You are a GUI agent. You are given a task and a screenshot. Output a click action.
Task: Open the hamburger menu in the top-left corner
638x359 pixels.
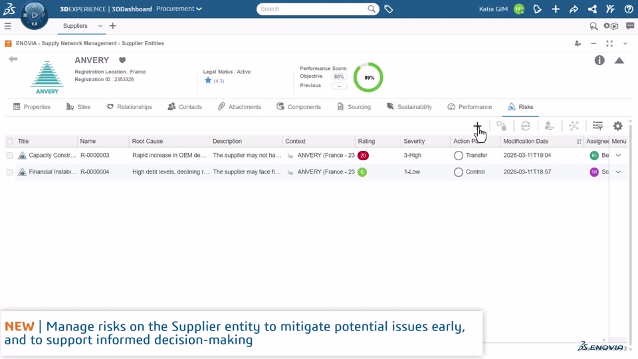pyautogui.click(x=8, y=26)
